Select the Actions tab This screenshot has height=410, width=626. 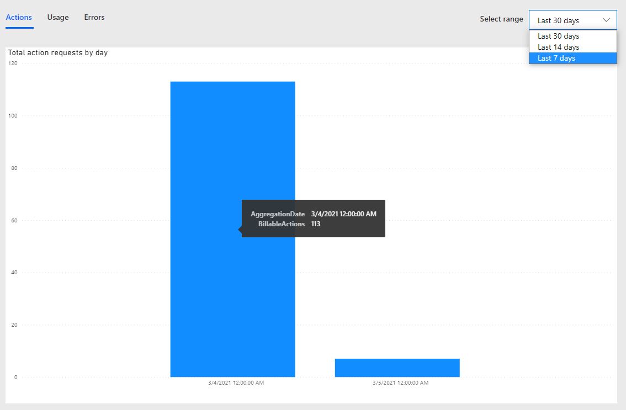pos(19,17)
